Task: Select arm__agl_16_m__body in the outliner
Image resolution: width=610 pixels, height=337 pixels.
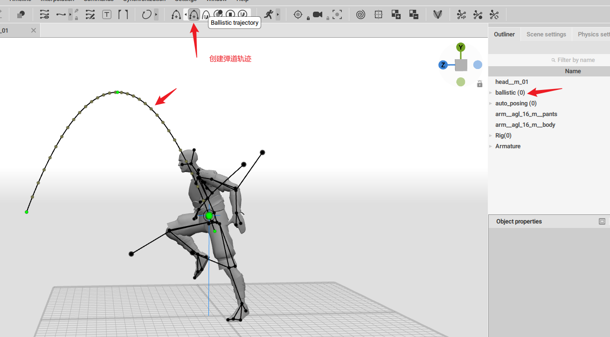Action: 525,125
